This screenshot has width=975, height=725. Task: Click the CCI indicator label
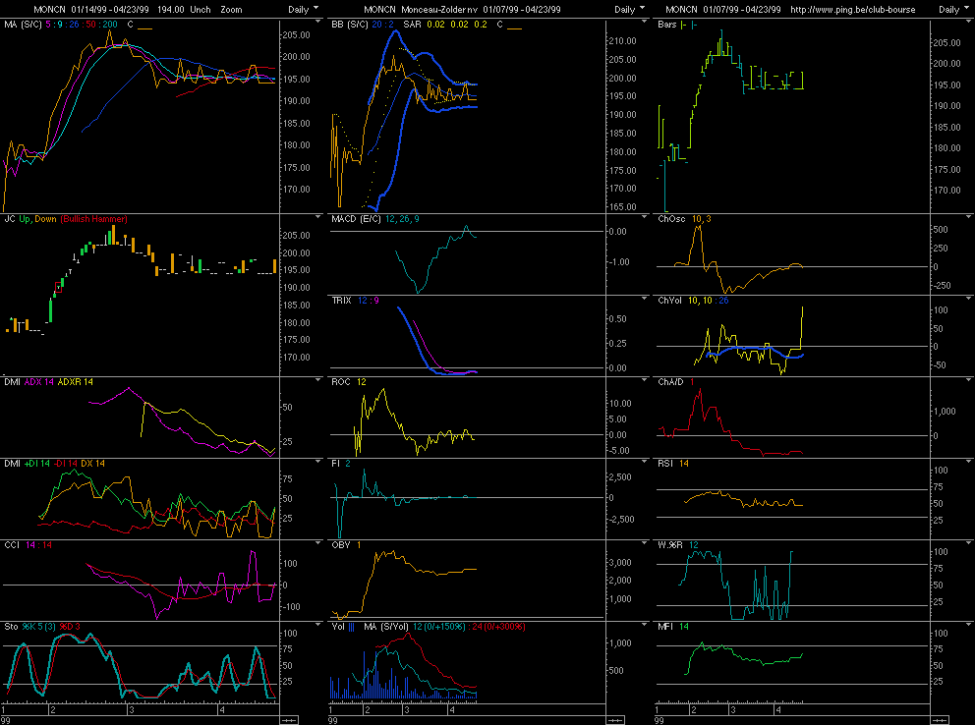12,545
